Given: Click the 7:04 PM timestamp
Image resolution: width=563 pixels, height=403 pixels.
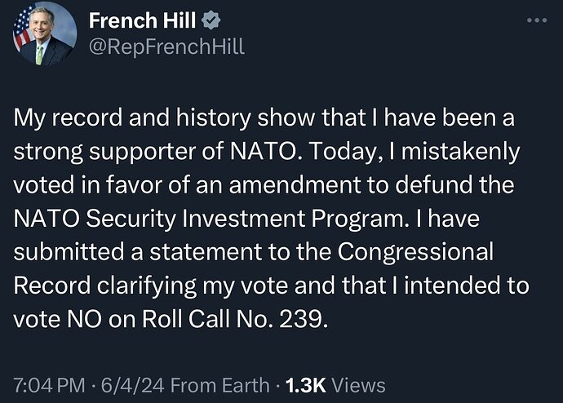Looking at the screenshot, I should point(47,385).
